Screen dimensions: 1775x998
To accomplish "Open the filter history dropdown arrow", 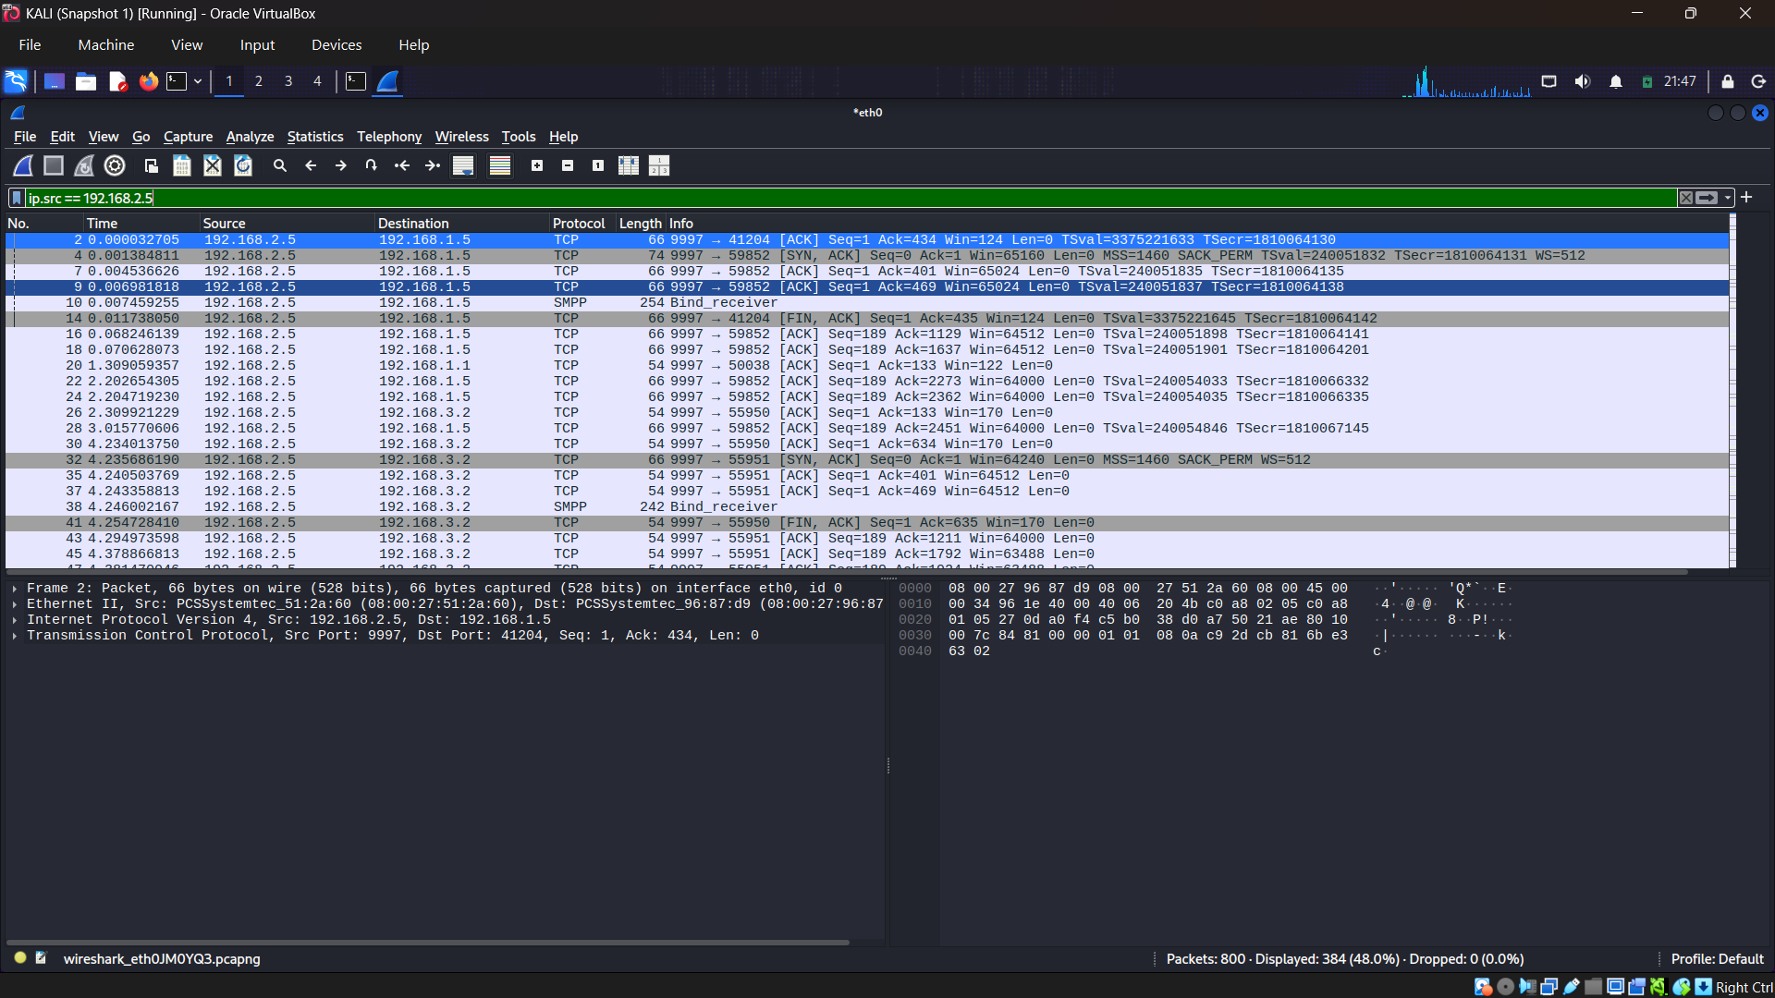I will pos(1727,198).
